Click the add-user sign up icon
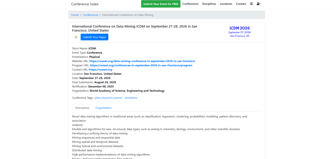 (258, 4)
